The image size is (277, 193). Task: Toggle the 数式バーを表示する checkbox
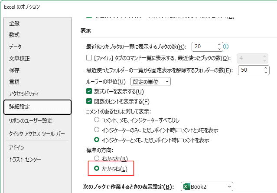click(89, 91)
